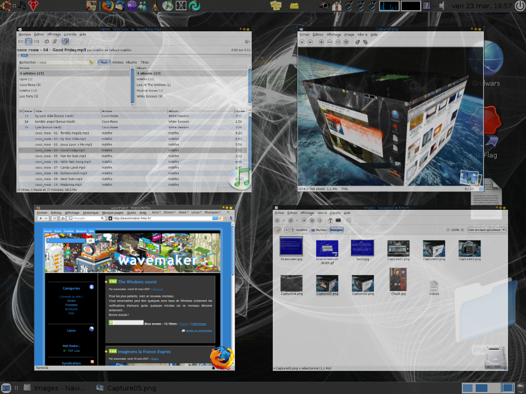
Task: Click the Firefox stop loading button
Action: click(54, 219)
